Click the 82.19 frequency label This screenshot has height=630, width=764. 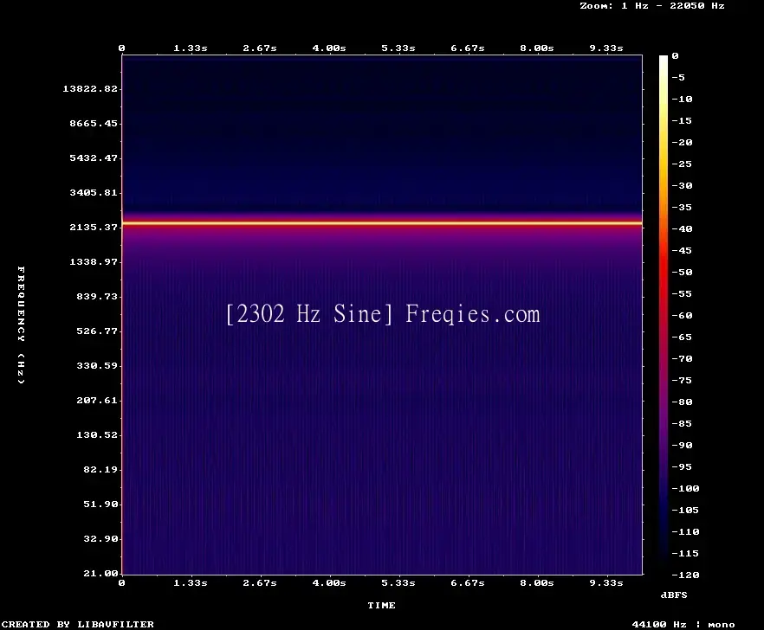tap(100, 469)
